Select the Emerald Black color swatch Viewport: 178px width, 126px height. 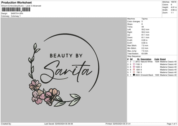pyautogui.click(x=133, y=75)
